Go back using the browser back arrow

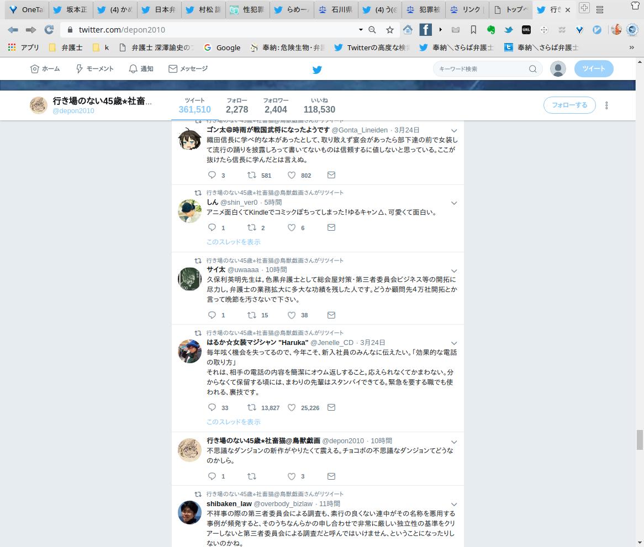click(13, 30)
